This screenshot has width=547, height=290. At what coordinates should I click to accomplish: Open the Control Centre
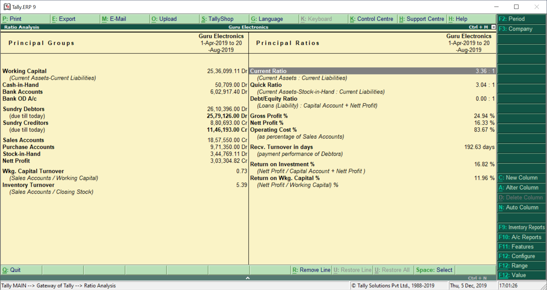tap(373, 19)
